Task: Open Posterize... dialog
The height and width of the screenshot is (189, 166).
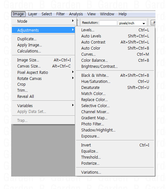Action: 115,163
